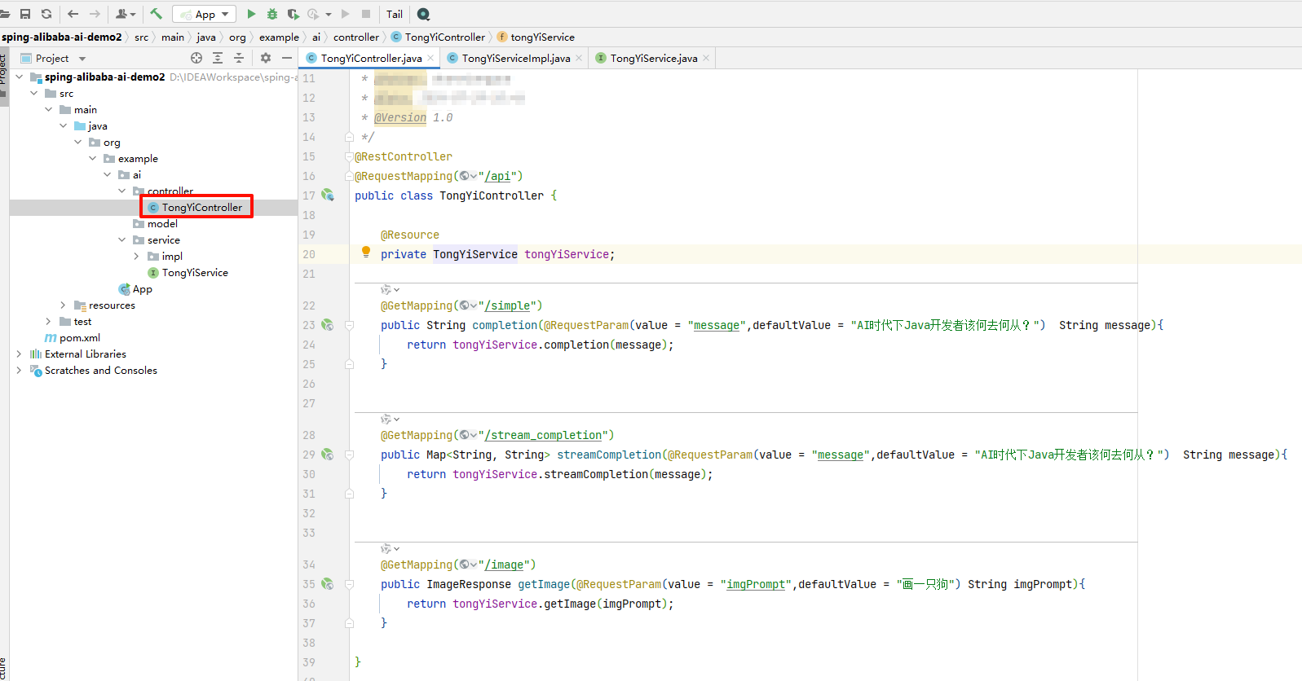
Task: Expand the impl package chevron
Action: click(x=137, y=256)
